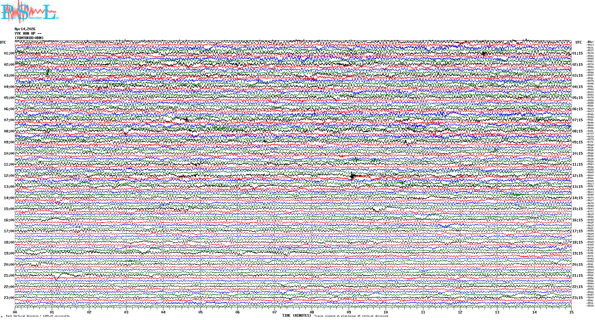Click minute 09 tick on bottom axis

349,312
